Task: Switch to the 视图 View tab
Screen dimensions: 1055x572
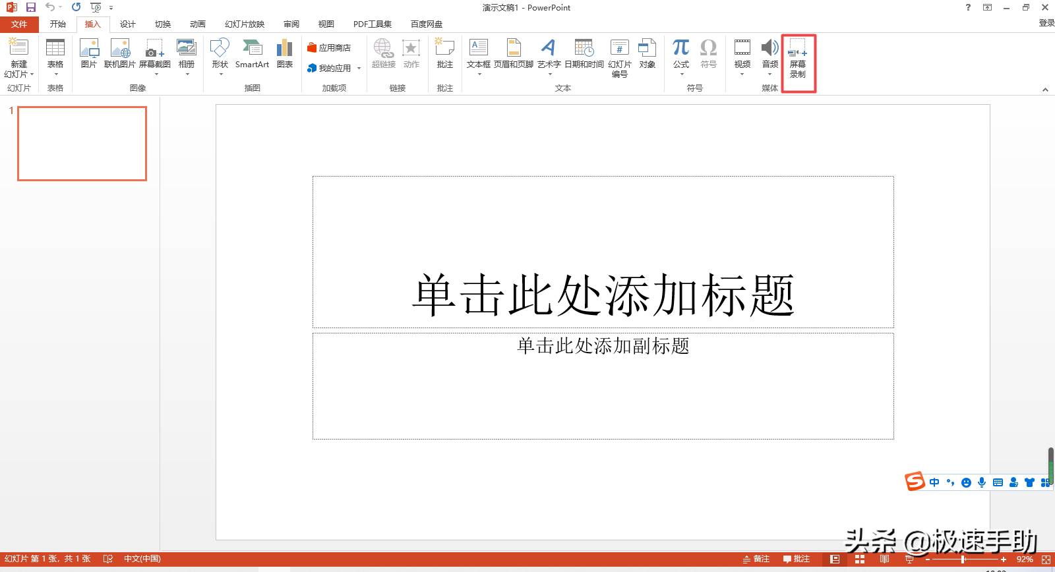Action: point(326,24)
